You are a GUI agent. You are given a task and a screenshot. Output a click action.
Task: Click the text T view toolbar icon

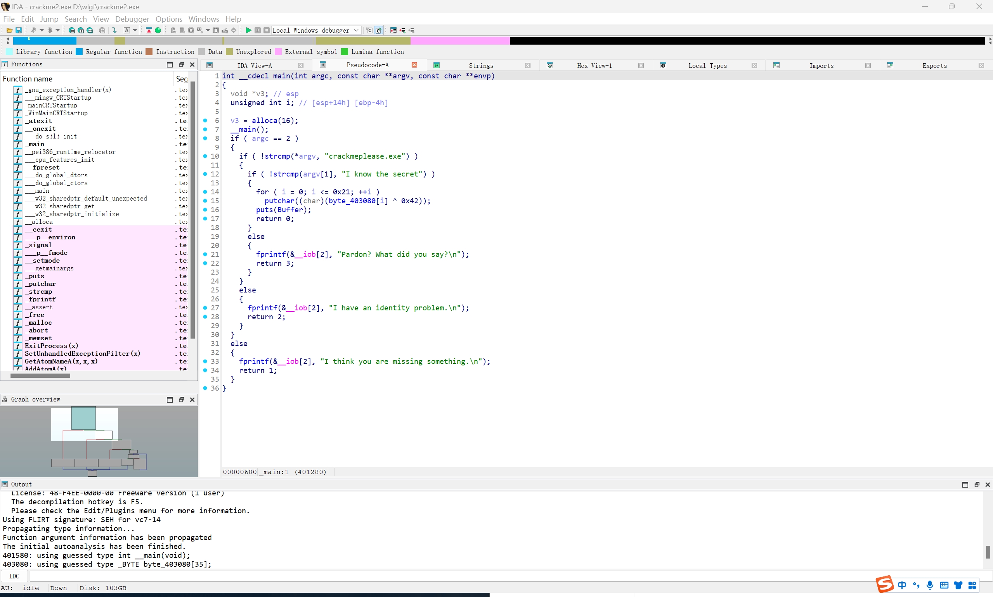coord(80,30)
